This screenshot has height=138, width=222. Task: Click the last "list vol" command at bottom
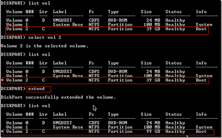point(39,106)
